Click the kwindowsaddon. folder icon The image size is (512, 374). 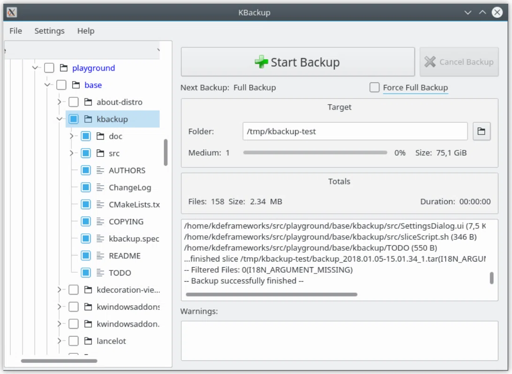[x=88, y=324]
